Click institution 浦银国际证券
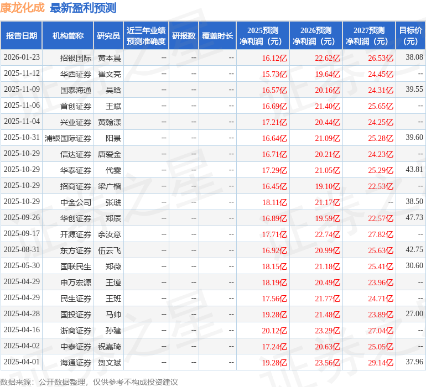426x387 pixels. tap(68, 138)
